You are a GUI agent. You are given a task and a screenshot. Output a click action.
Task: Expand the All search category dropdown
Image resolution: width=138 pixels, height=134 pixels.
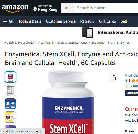tap(68, 8)
